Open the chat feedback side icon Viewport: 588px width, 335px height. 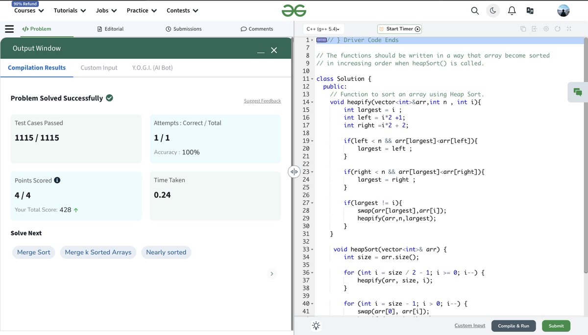[578, 92]
